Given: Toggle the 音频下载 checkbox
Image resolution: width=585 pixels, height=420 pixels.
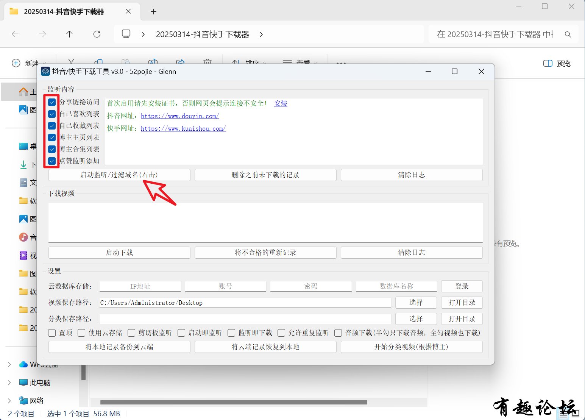Looking at the screenshot, I should (338, 333).
